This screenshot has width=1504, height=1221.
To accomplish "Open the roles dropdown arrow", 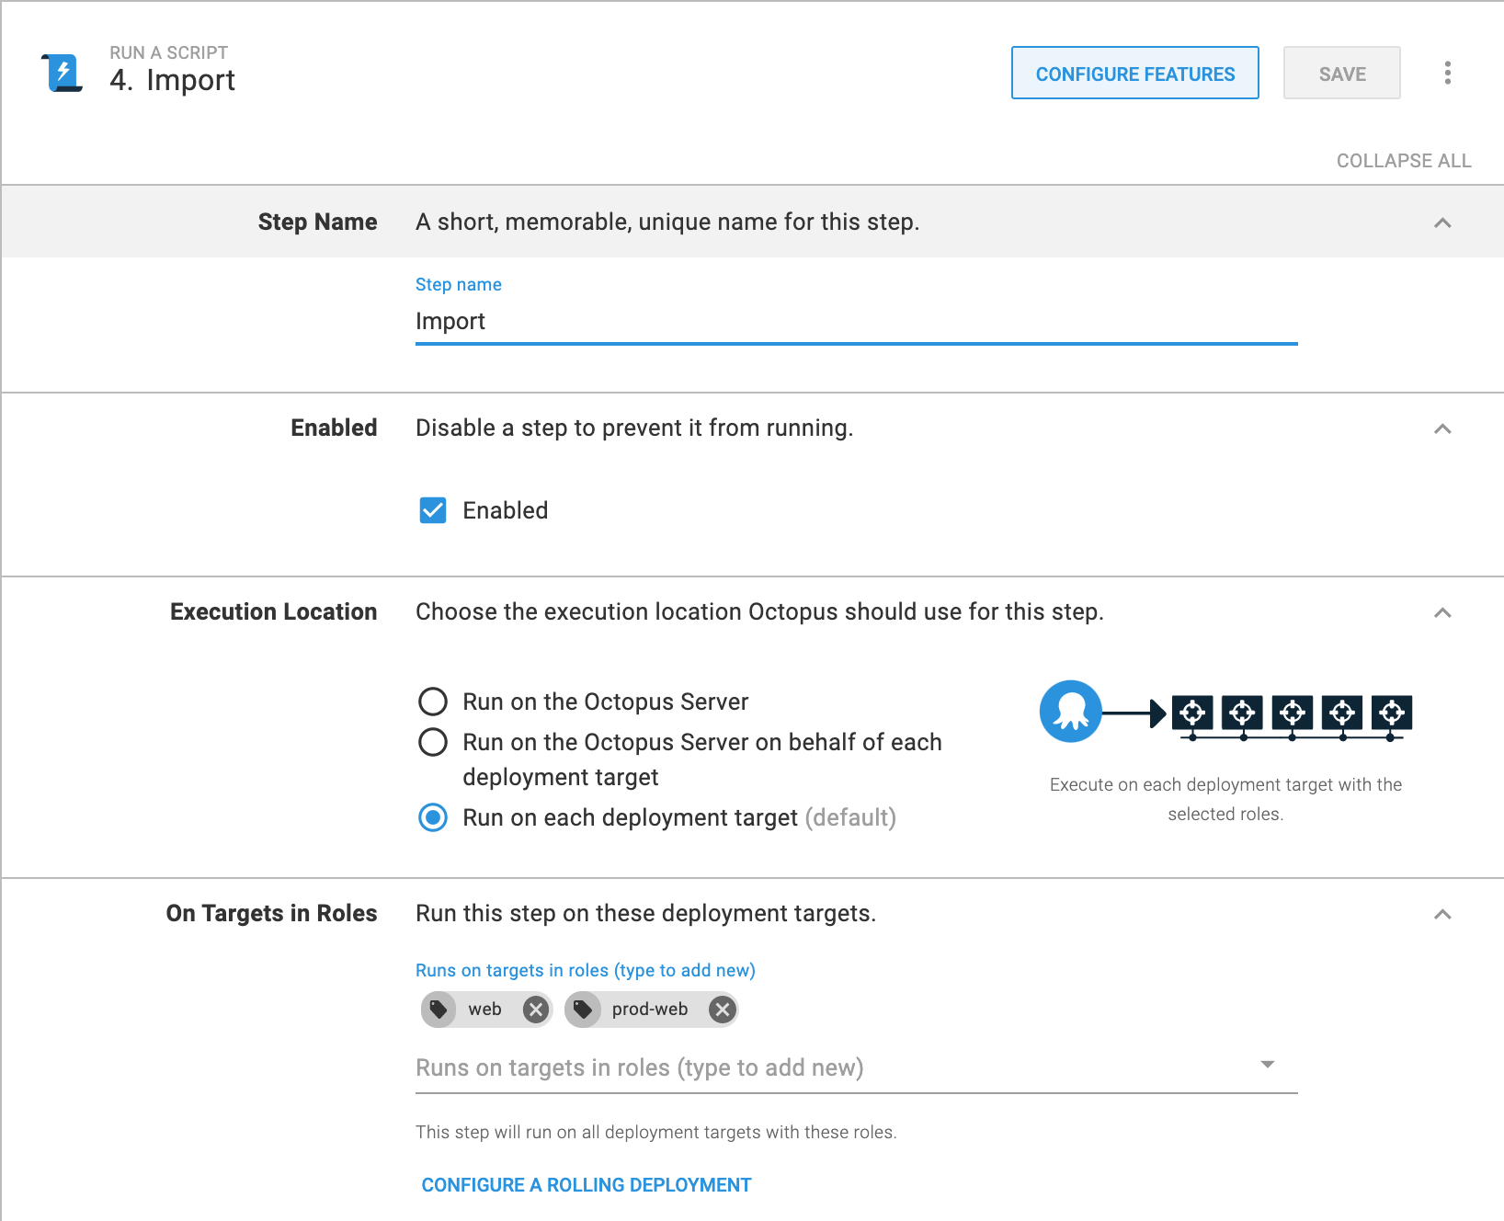I will point(1268,1065).
